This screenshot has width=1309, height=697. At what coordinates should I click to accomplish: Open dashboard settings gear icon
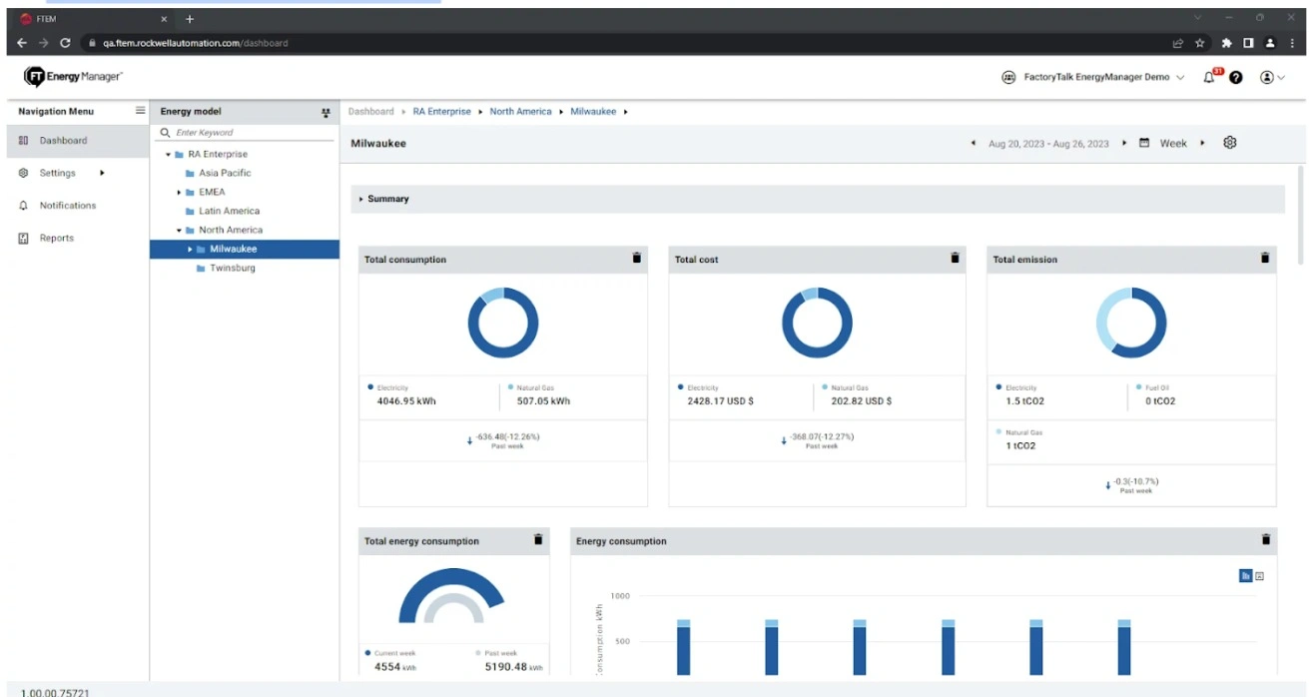click(1230, 143)
